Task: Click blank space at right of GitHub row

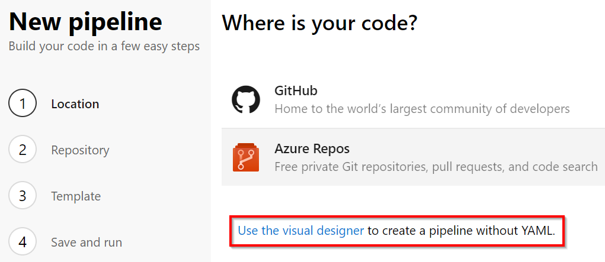Action: click(587, 99)
